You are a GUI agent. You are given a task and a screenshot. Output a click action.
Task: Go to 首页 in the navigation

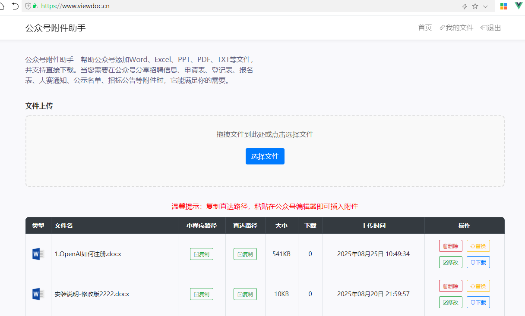[x=425, y=28]
